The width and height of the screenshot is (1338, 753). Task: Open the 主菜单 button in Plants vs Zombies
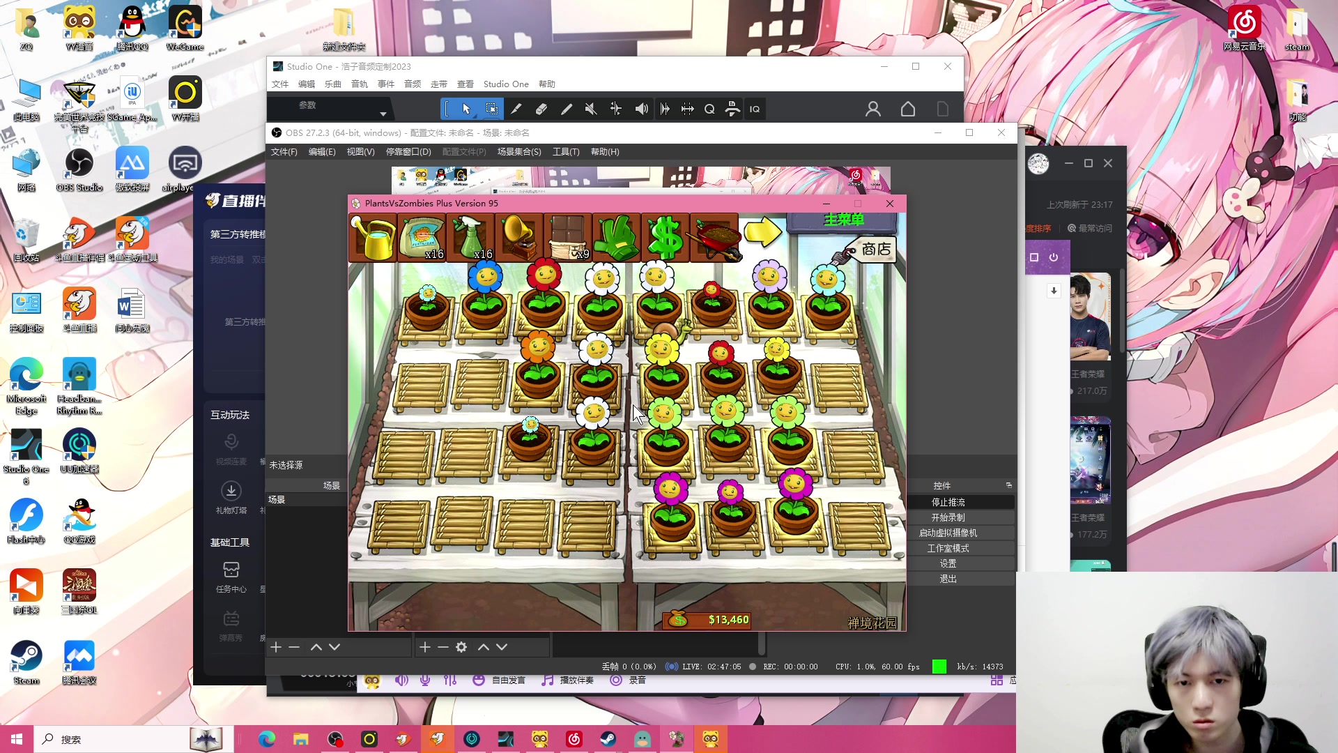click(843, 221)
